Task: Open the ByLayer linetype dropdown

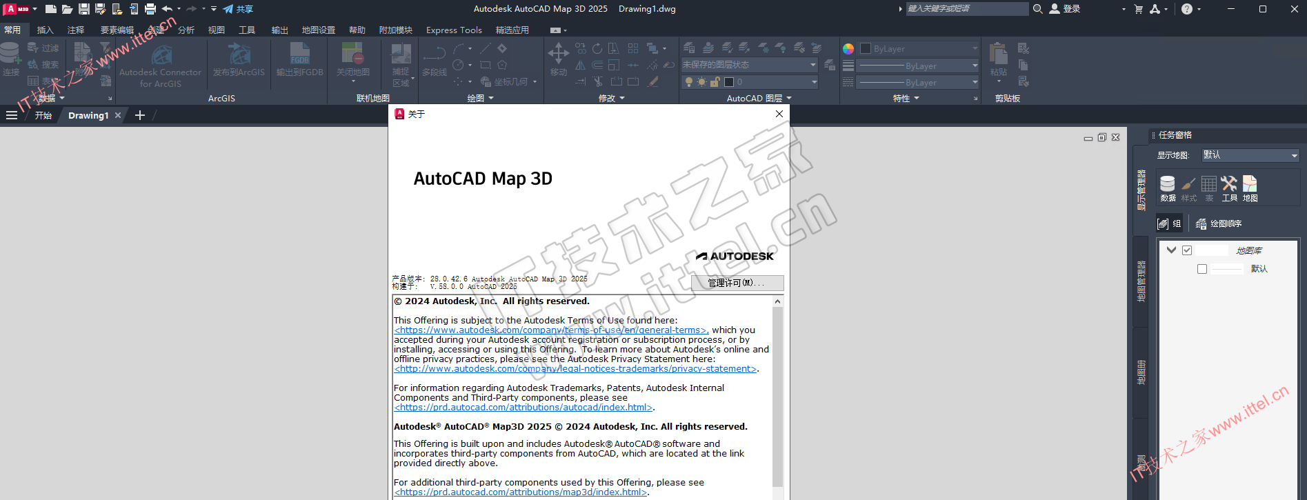Action: [919, 82]
